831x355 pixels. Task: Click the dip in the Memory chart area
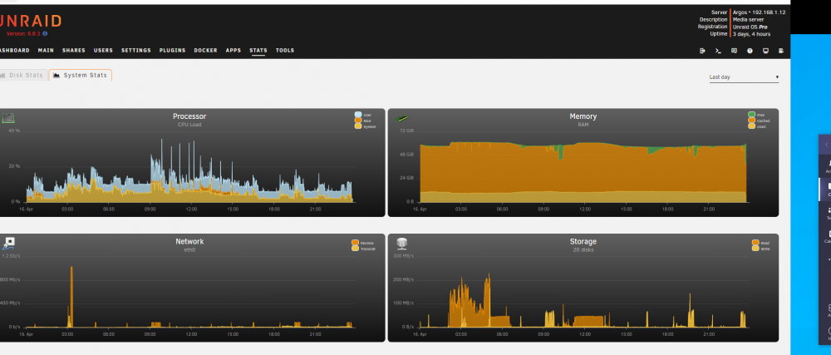pyautogui.click(x=560, y=153)
